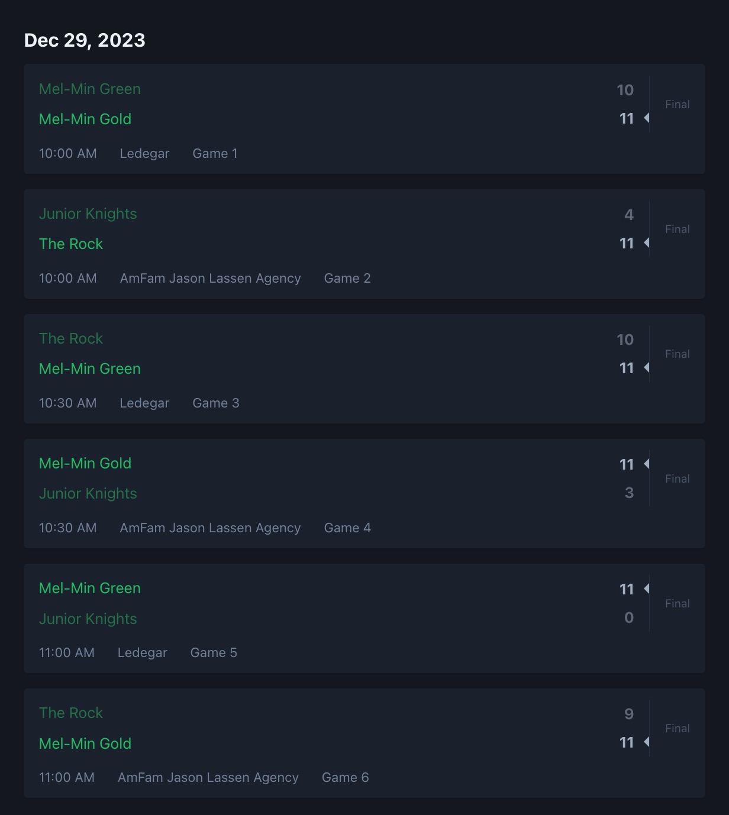Select Junior Knights team in Game 2
The height and width of the screenshot is (815, 729).
point(88,214)
